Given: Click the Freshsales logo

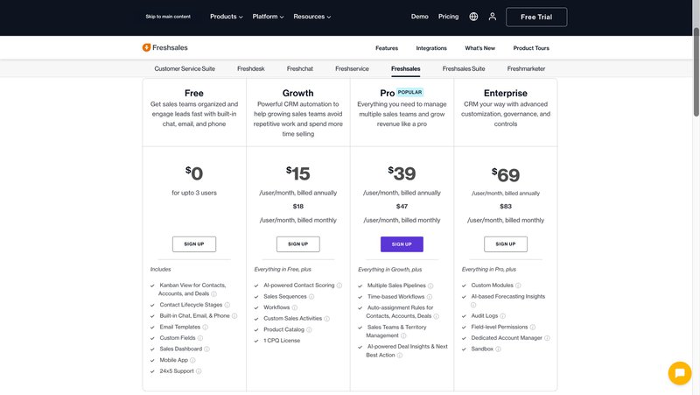Looking at the screenshot, I should [x=164, y=47].
